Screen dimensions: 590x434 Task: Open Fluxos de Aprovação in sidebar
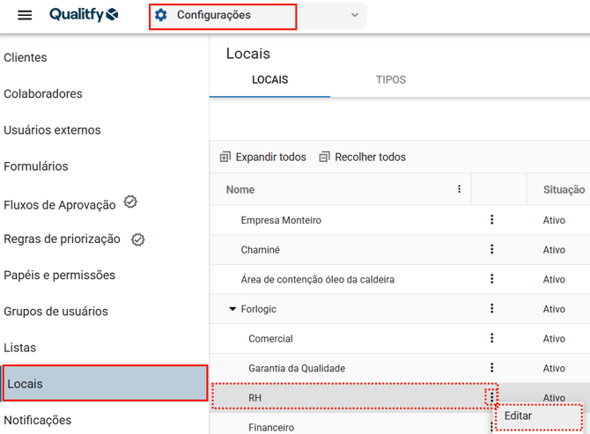tap(60, 204)
